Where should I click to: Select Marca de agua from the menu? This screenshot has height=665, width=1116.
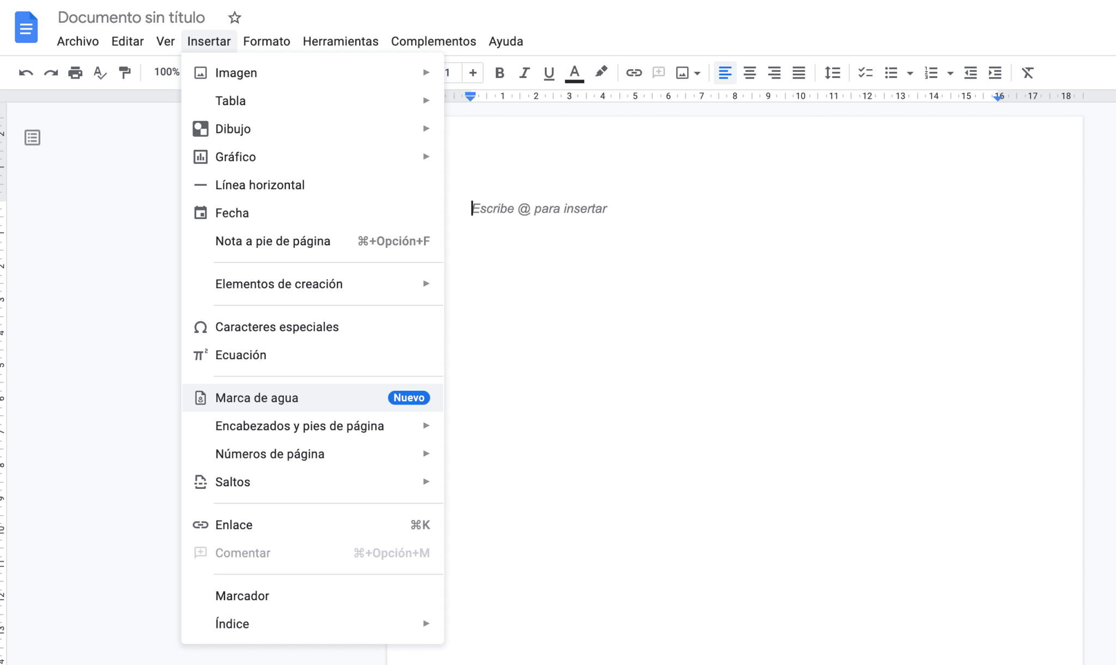(257, 397)
